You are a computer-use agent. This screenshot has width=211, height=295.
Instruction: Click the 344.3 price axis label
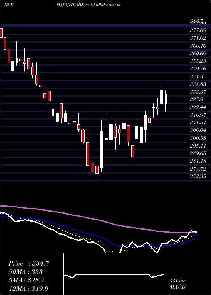click(x=197, y=76)
